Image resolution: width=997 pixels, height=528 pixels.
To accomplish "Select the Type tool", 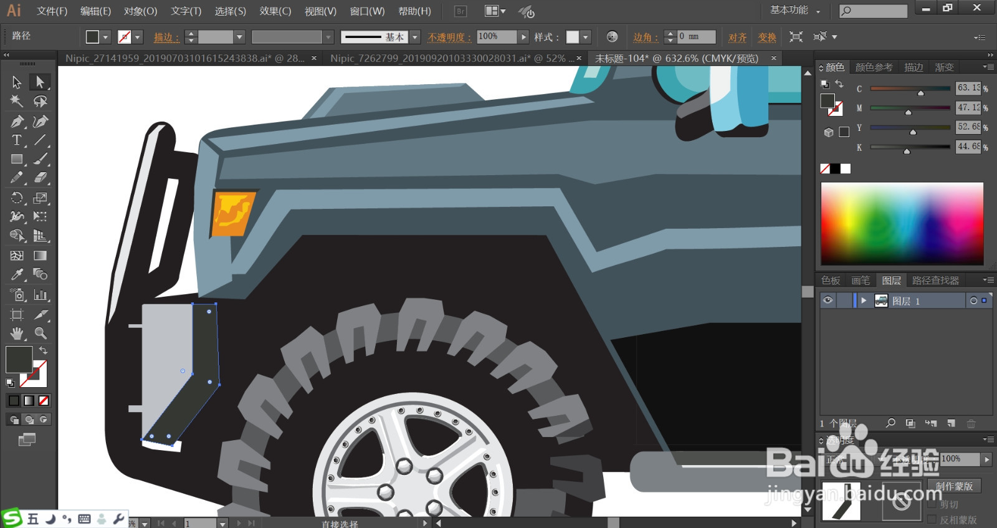I will pyautogui.click(x=17, y=140).
